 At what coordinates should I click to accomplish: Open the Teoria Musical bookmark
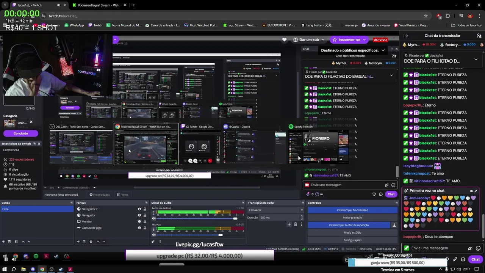124,25
